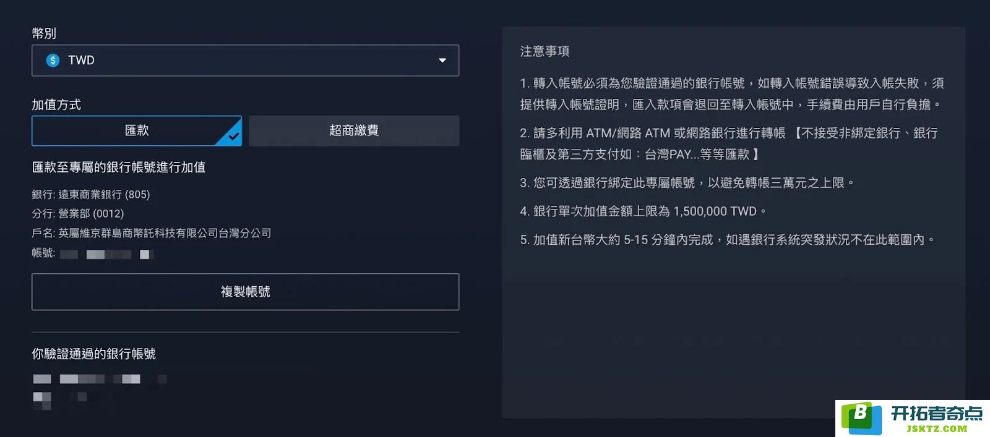Click the 注意事項 heading
The width and height of the screenshot is (990, 437).
pyautogui.click(x=544, y=51)
